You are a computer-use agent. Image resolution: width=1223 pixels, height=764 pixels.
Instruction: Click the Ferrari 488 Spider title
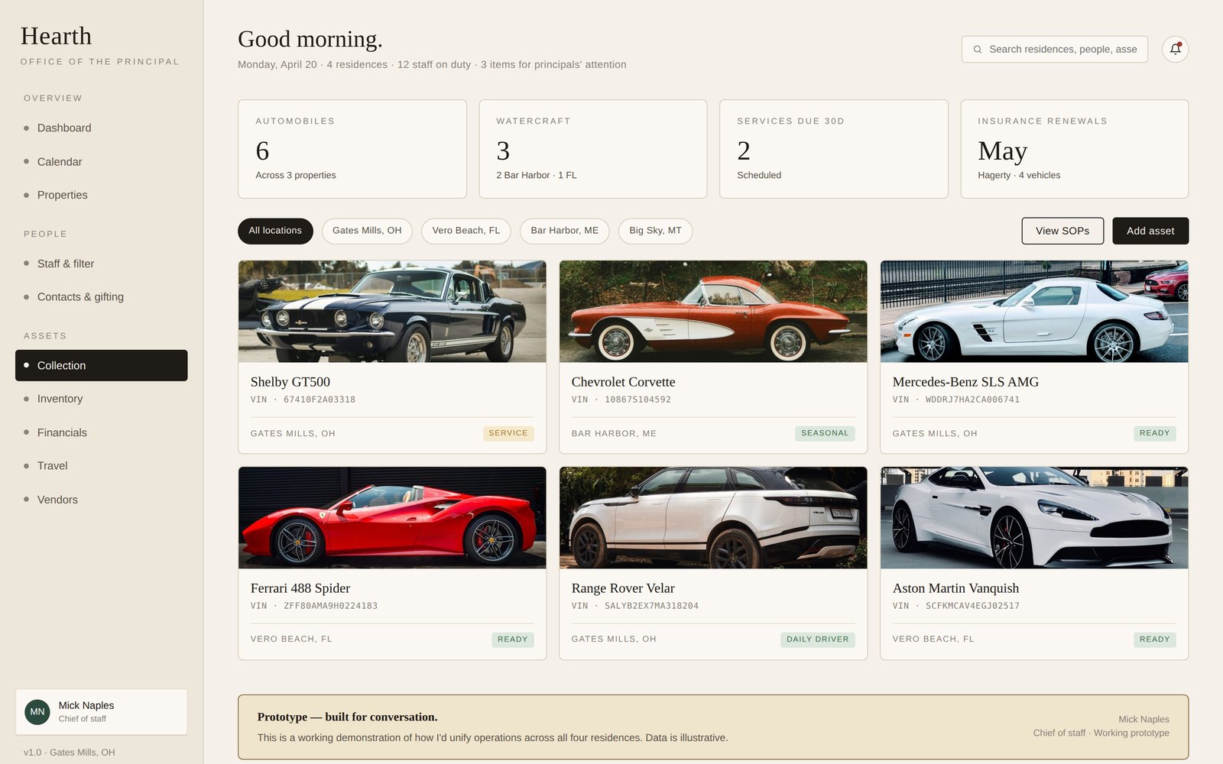tap(300, 588)
